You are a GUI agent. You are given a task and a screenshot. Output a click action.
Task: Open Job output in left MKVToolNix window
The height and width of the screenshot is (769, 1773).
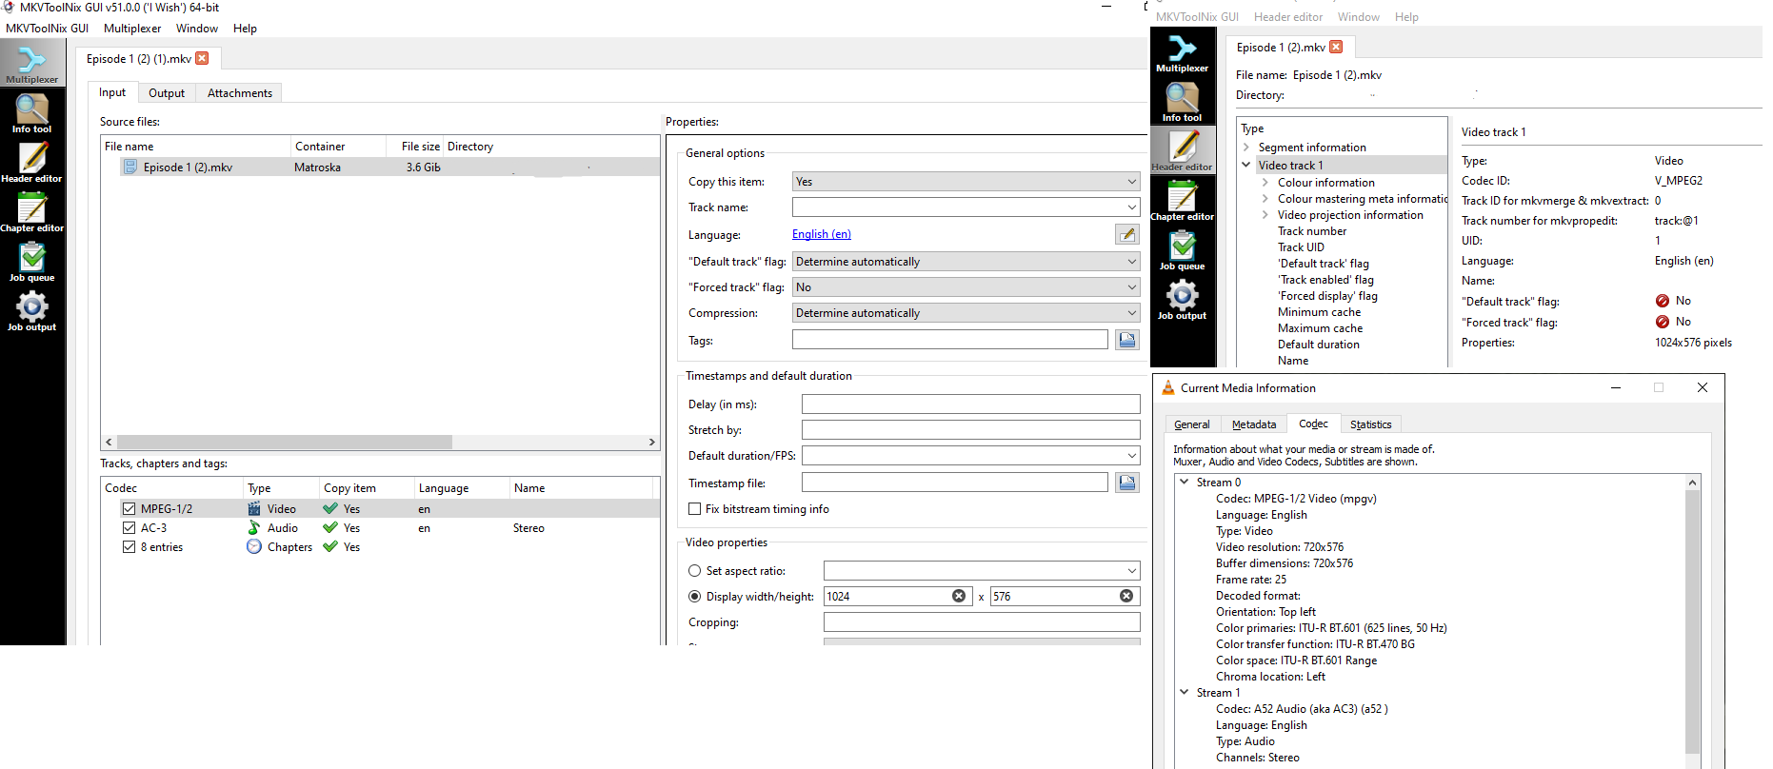pyautogui.click(x=31, y=311)
